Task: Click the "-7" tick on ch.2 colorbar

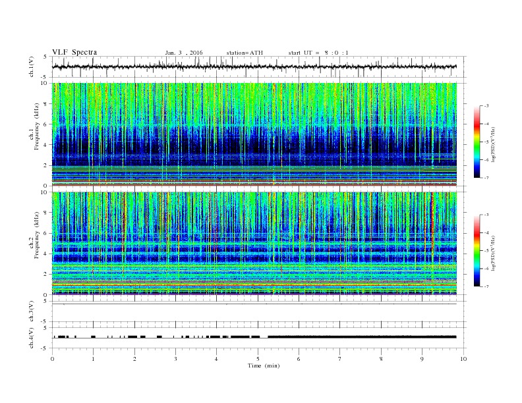Action: pyautogui.click(x=486, y=286)
